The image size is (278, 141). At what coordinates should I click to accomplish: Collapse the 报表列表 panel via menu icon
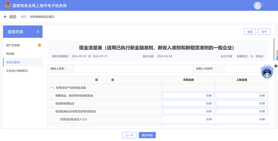(x=38, y=31)
